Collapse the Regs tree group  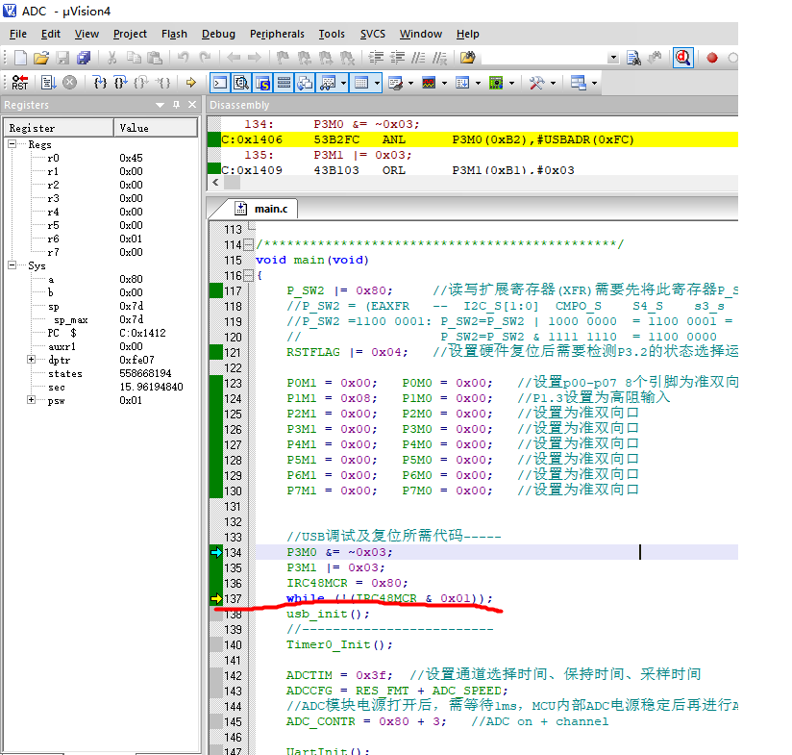[12, 144]
